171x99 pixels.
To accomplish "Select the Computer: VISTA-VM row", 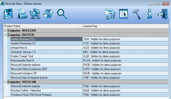I will pyautogui.click(x=88, y=82).
